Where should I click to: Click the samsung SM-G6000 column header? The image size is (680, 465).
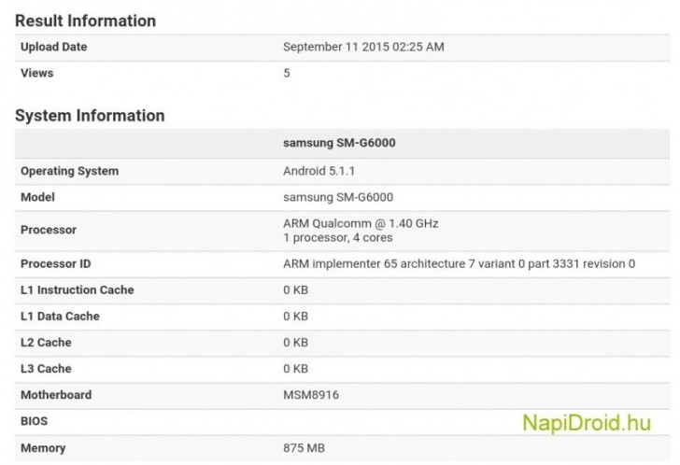[338, 144]
